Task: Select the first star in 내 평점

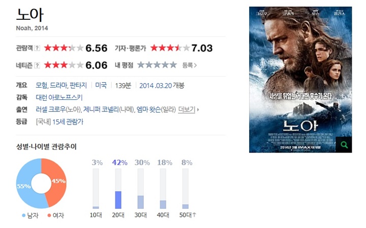Action: [x=141, y=65]
